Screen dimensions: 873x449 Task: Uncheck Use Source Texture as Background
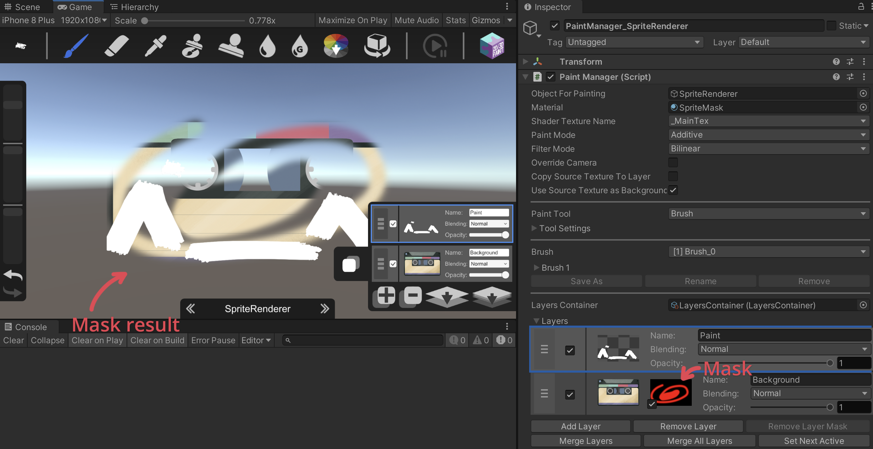[x=673, y=190]
